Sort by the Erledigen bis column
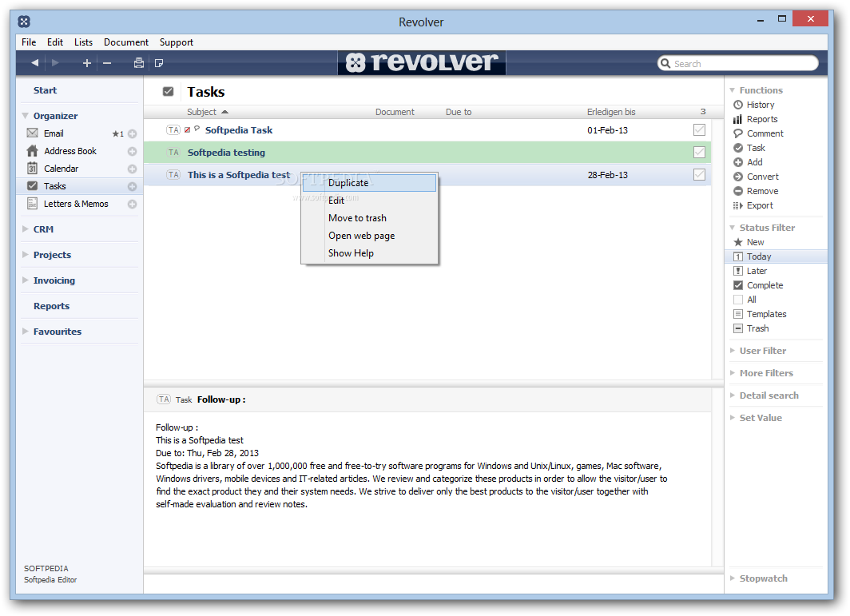Image resolution: width=850 pixels, height=616 pixels. pos(611,112)
